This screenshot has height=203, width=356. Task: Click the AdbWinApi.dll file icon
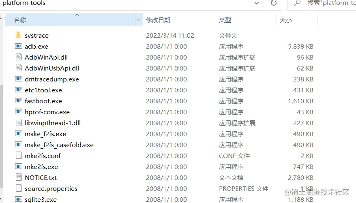(19, 57)
